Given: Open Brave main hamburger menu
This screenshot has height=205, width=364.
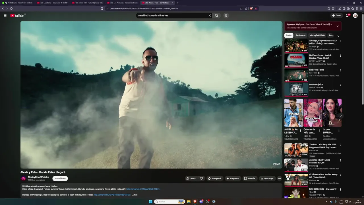Looking at the screenshot, I should click(x=361, y=9).
